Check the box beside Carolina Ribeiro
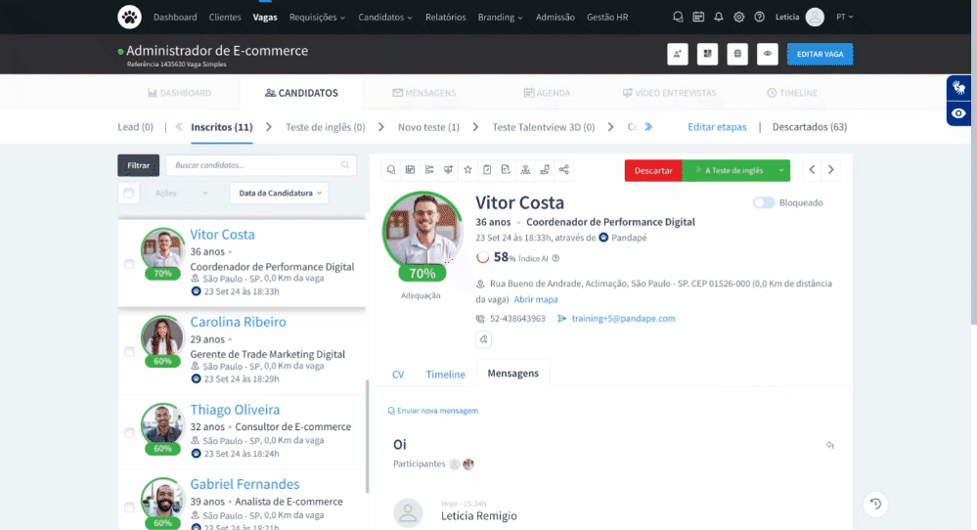Image resolution: width=977 pixels, height=530 pixels. pyautogui.click(x=129, y=352)
